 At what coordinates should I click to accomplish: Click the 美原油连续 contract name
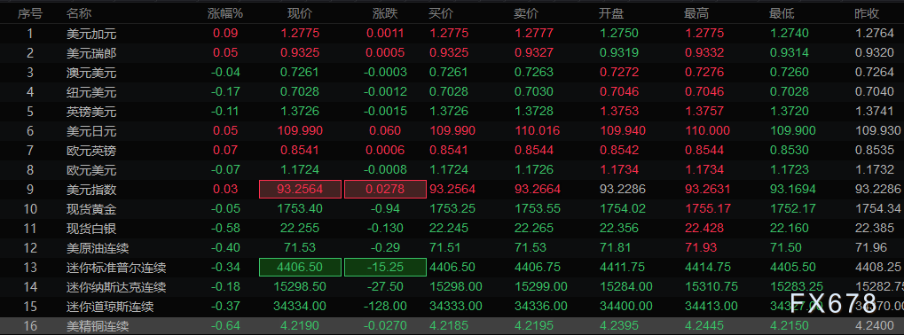click(98, 248)
